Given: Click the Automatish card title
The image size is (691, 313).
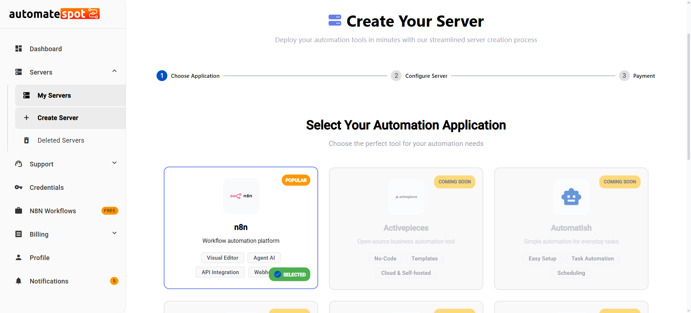Looking at the screenshot, I should click(571, 228).
